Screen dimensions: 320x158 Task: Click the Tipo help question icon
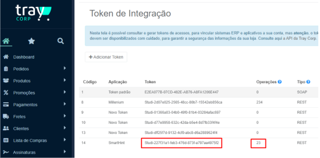[308, 82]
